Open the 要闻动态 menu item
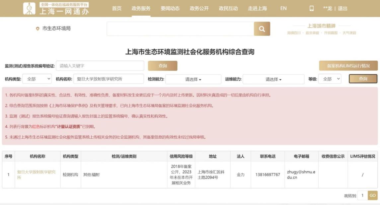Screen dimensions: 380x205 [170, 9]
